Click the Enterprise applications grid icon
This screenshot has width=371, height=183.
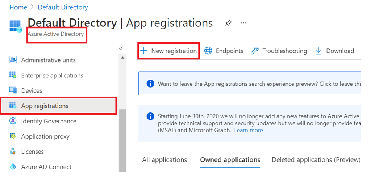click(x=13, y=75)
